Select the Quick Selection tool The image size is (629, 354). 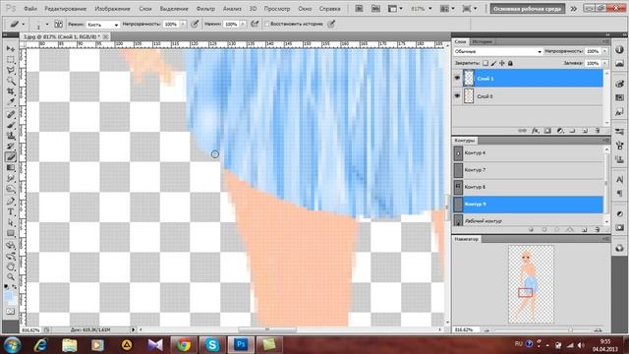point(11,81)
